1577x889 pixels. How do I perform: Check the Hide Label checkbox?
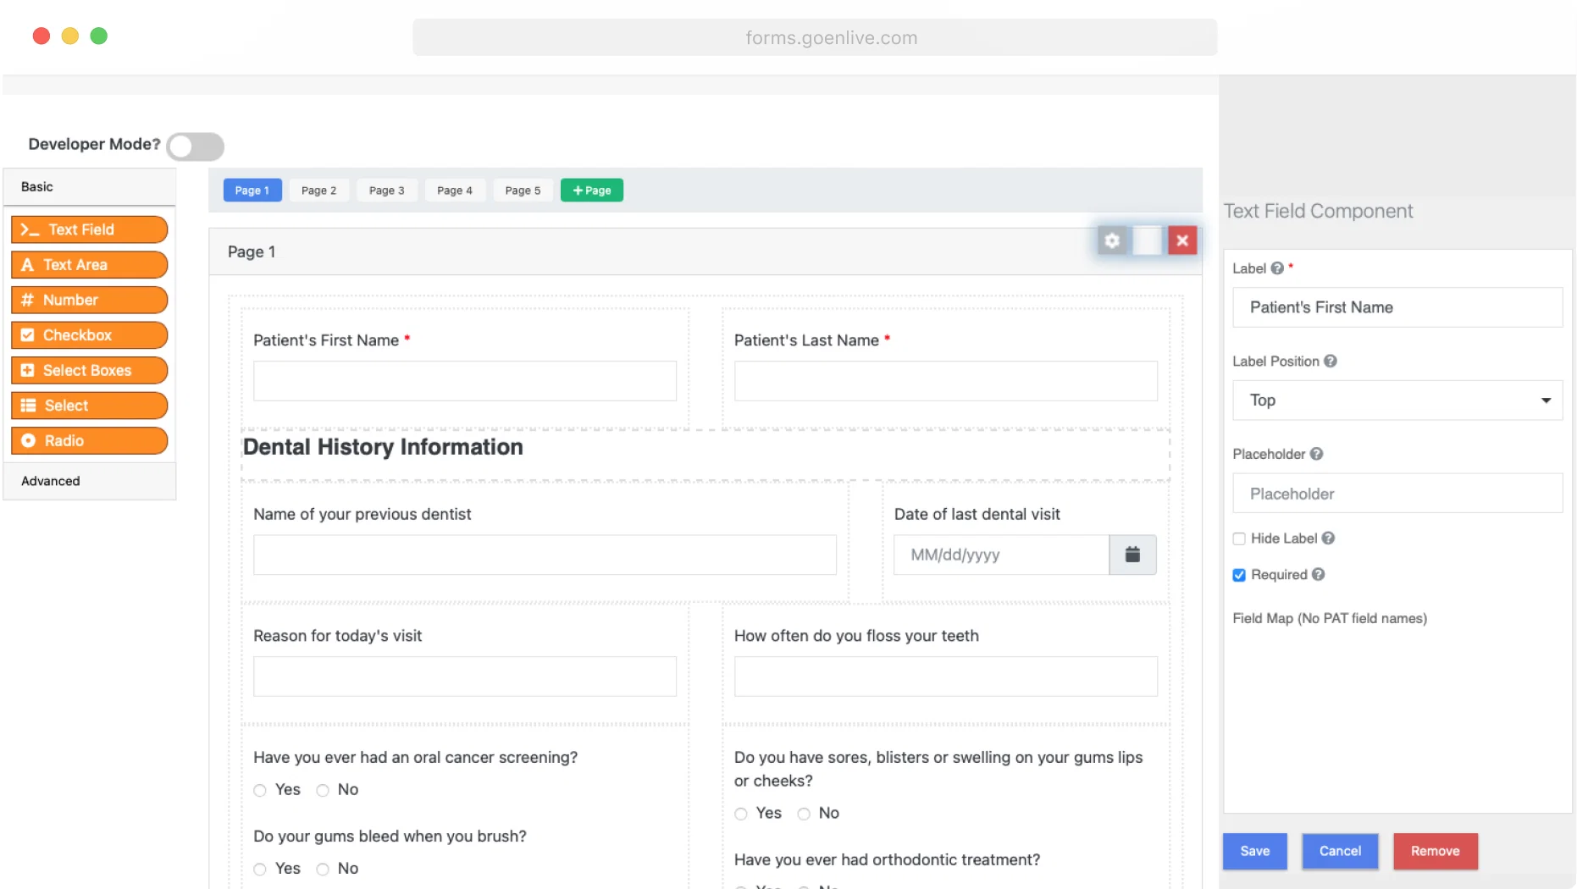(x=1239, y=539)
